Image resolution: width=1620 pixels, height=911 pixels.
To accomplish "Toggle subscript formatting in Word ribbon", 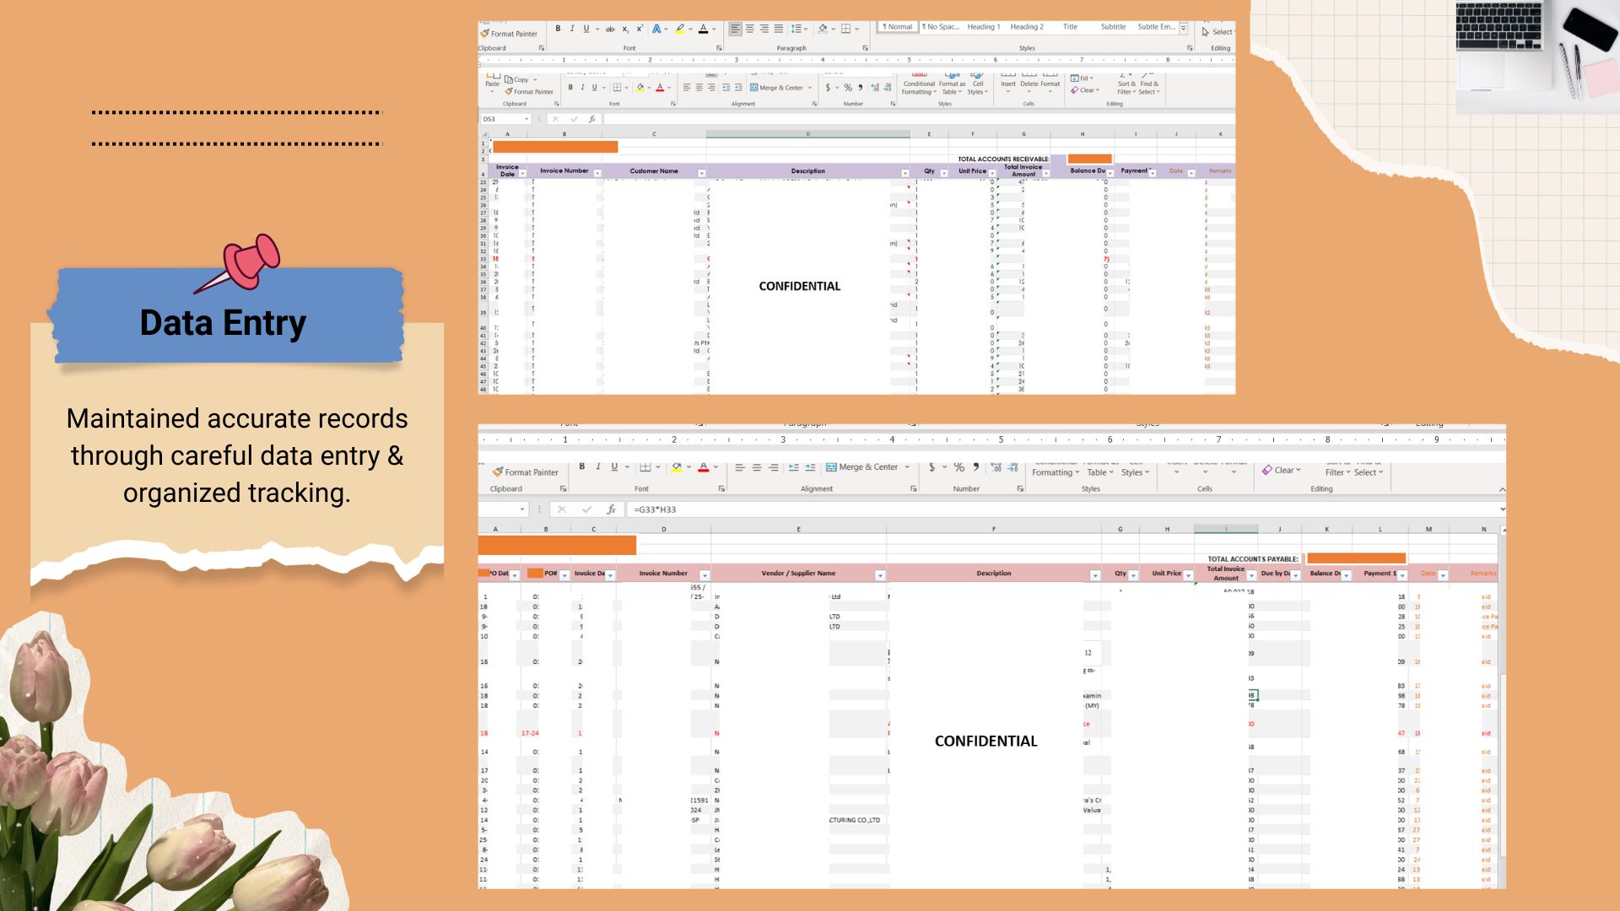I will (x=625, y=29).
